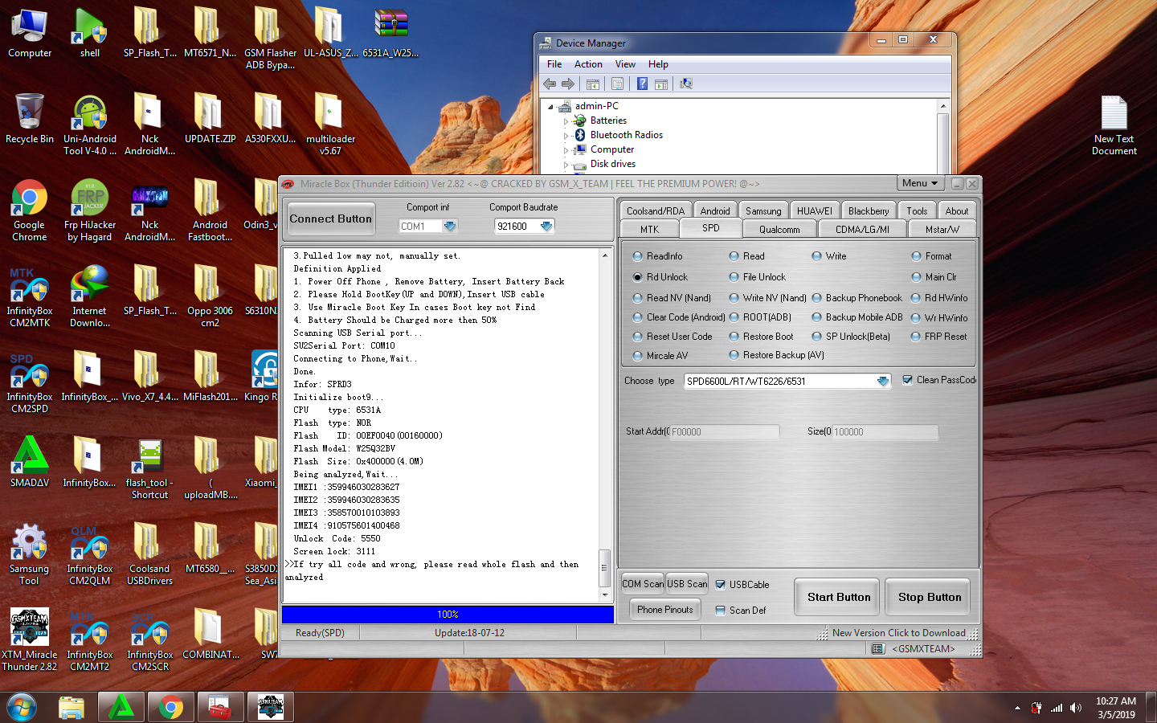Show hidden system tray icons
The width and height of the screenshot is (1157, 723).
pos(1017,708)
